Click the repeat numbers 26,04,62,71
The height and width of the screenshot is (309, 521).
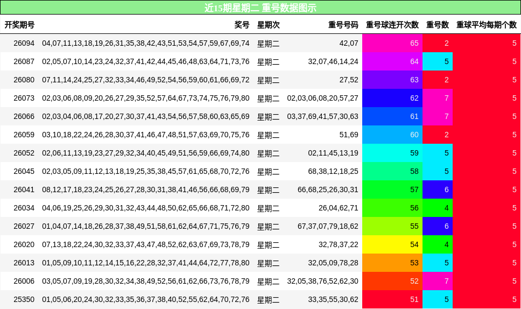338,208
